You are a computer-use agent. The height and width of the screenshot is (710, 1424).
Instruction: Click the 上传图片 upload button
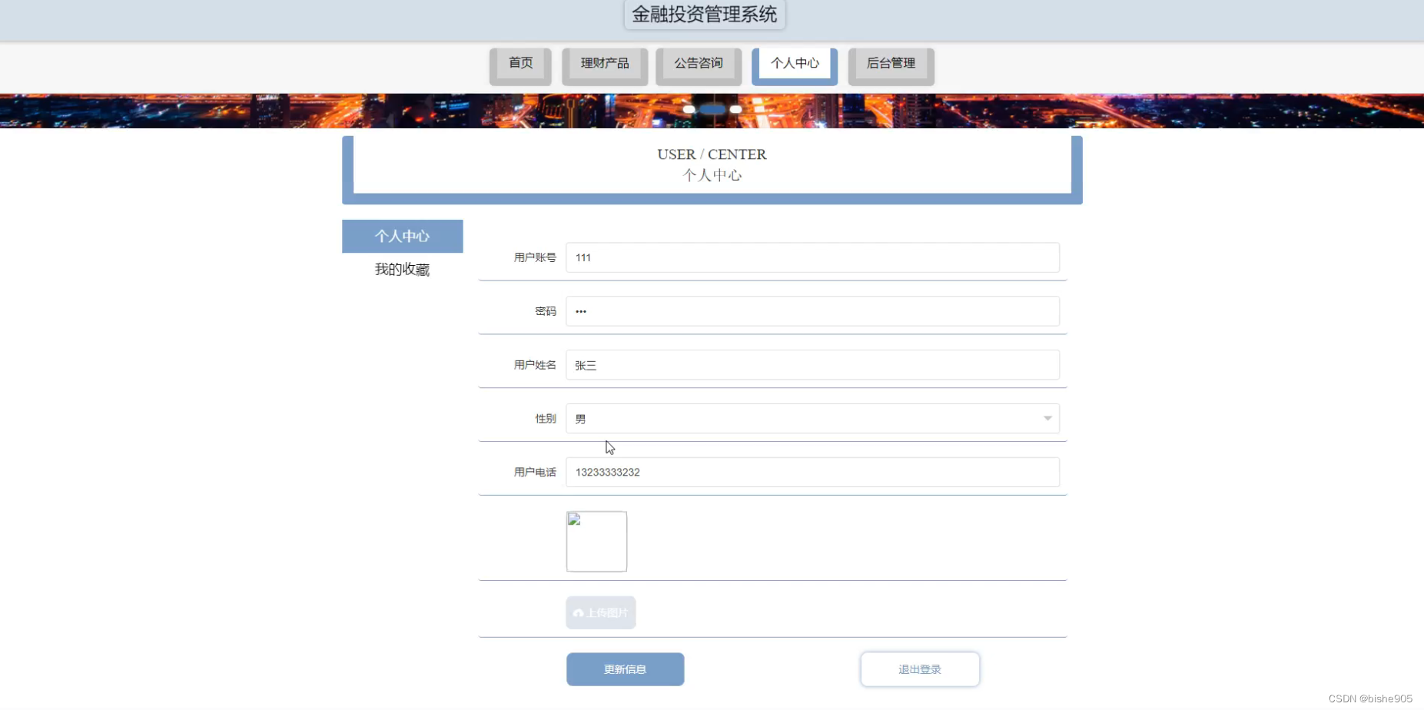click(600, 612)
